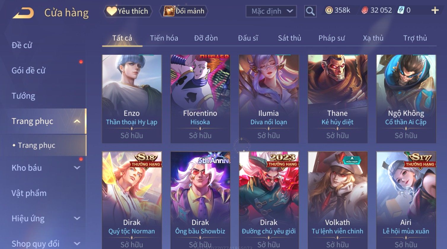Go to Gói đề cử section
Screen dimensions: 447x249
click(28, 71)
